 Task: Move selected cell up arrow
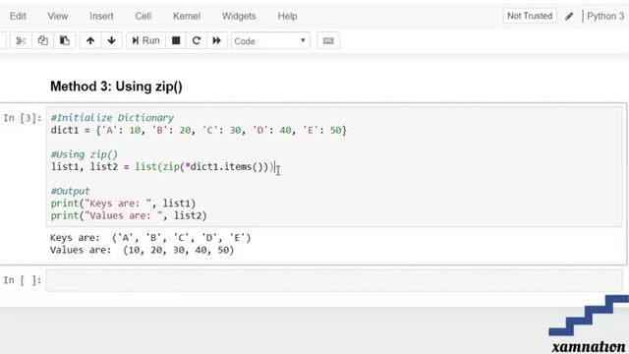click(90, 40)
